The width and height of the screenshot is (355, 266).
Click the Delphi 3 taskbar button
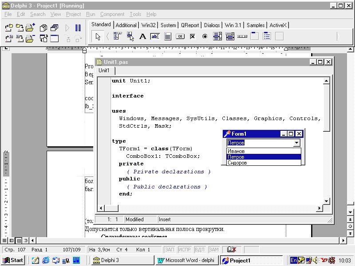click(x=122, y=260)
